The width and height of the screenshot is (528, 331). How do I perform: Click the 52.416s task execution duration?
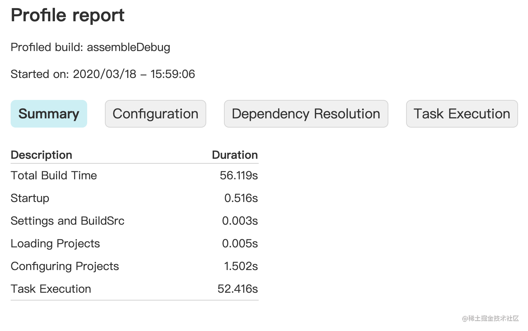[x=238, y=289]
